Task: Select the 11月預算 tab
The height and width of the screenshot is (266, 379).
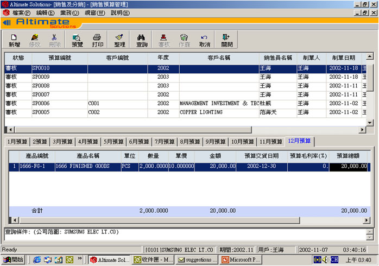Action: tap(270, 142)
